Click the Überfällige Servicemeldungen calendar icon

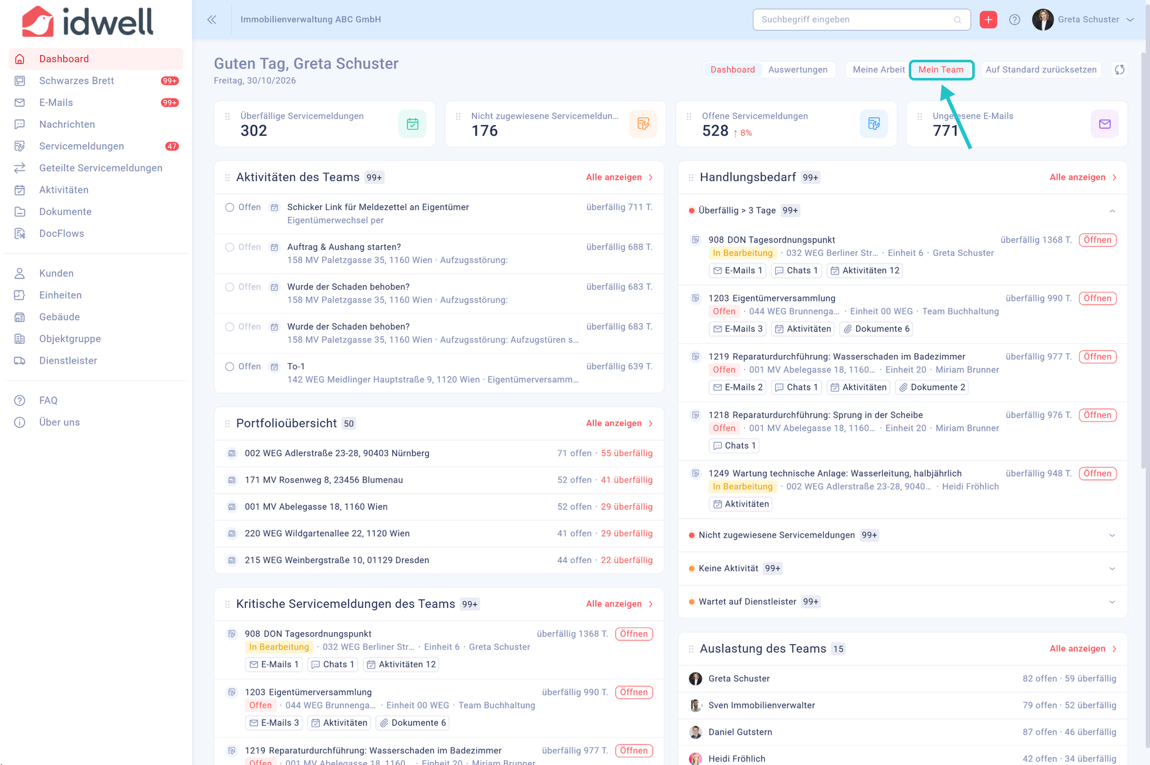[x=412, y=124]
